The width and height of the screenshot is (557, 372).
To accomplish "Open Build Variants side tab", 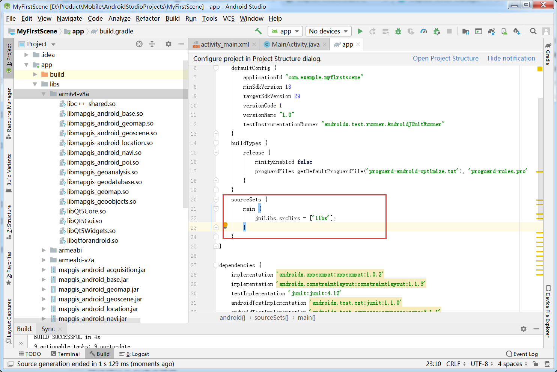I will tap(9, 173).
